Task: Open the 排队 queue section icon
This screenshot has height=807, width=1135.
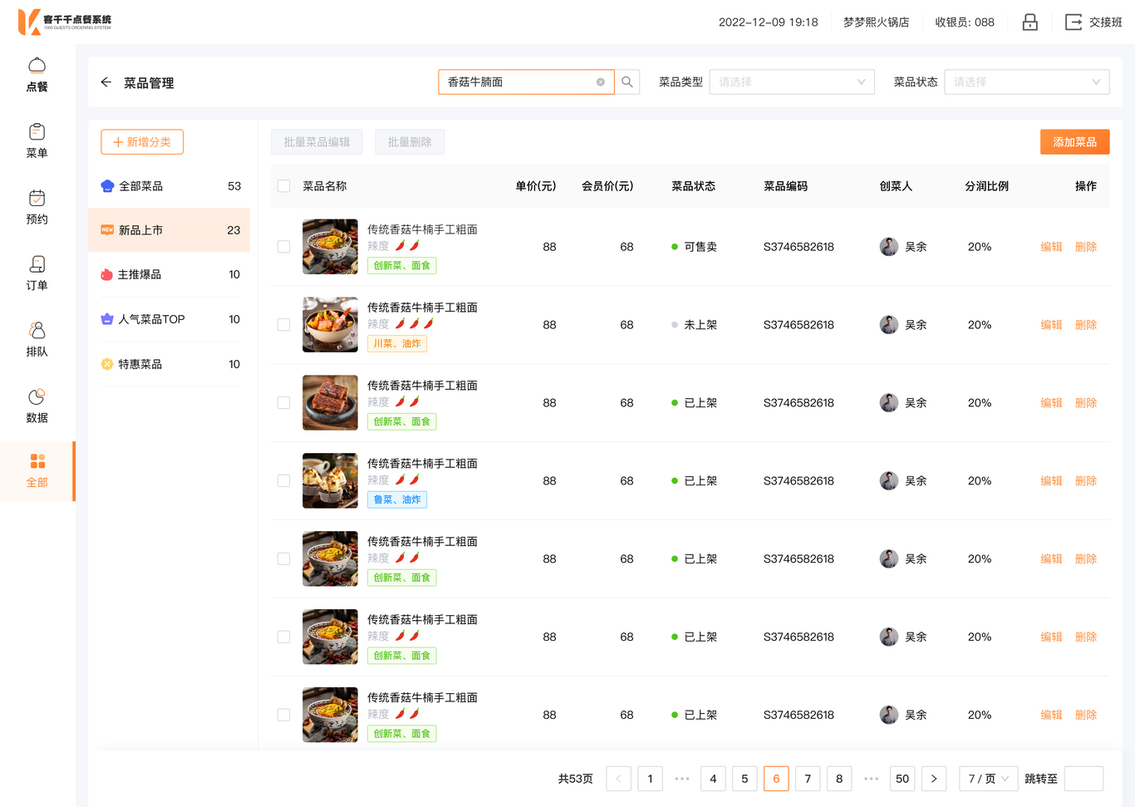Action: coord(37,330)
